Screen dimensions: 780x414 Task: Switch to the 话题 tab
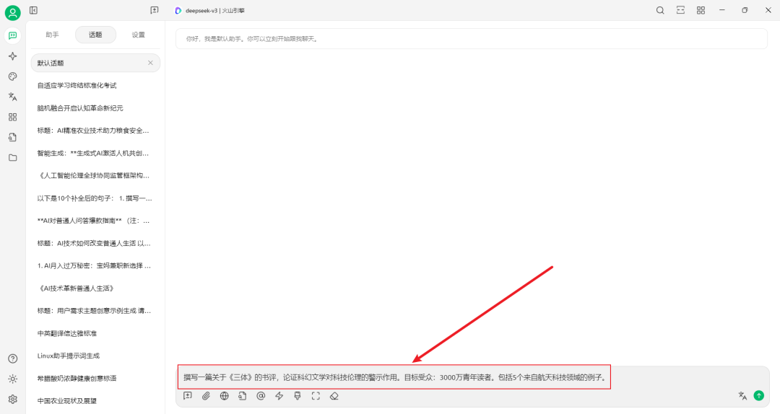[x=95, y=35]
